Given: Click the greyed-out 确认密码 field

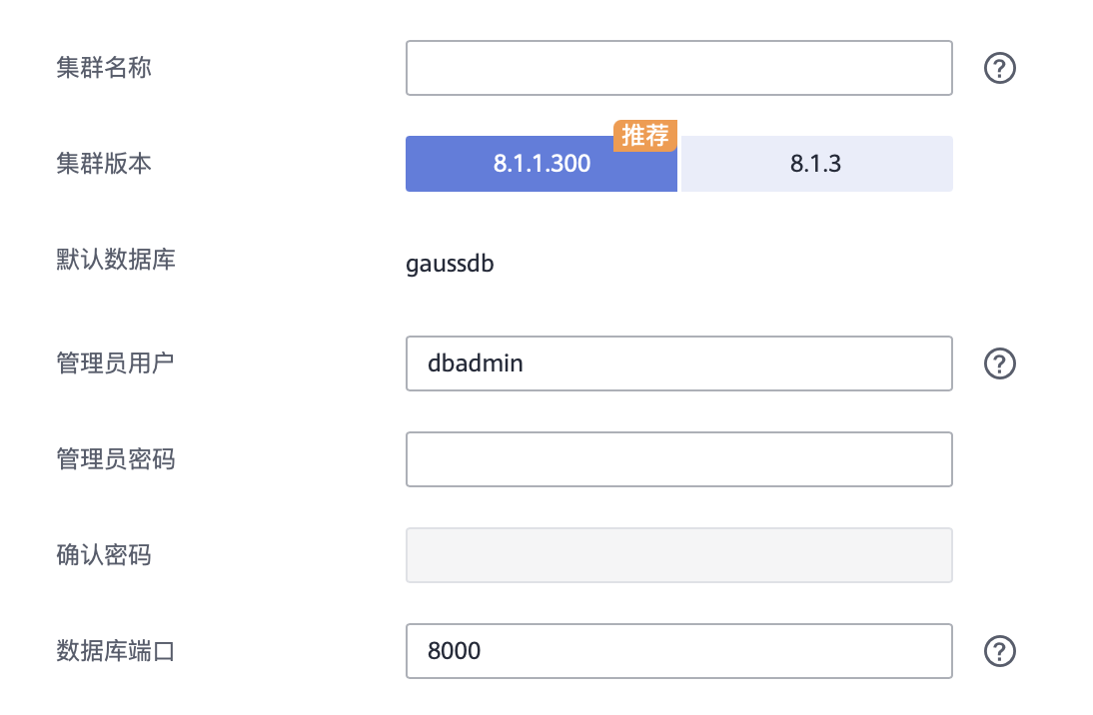Looking at the screenshot, I should (678, 555).
